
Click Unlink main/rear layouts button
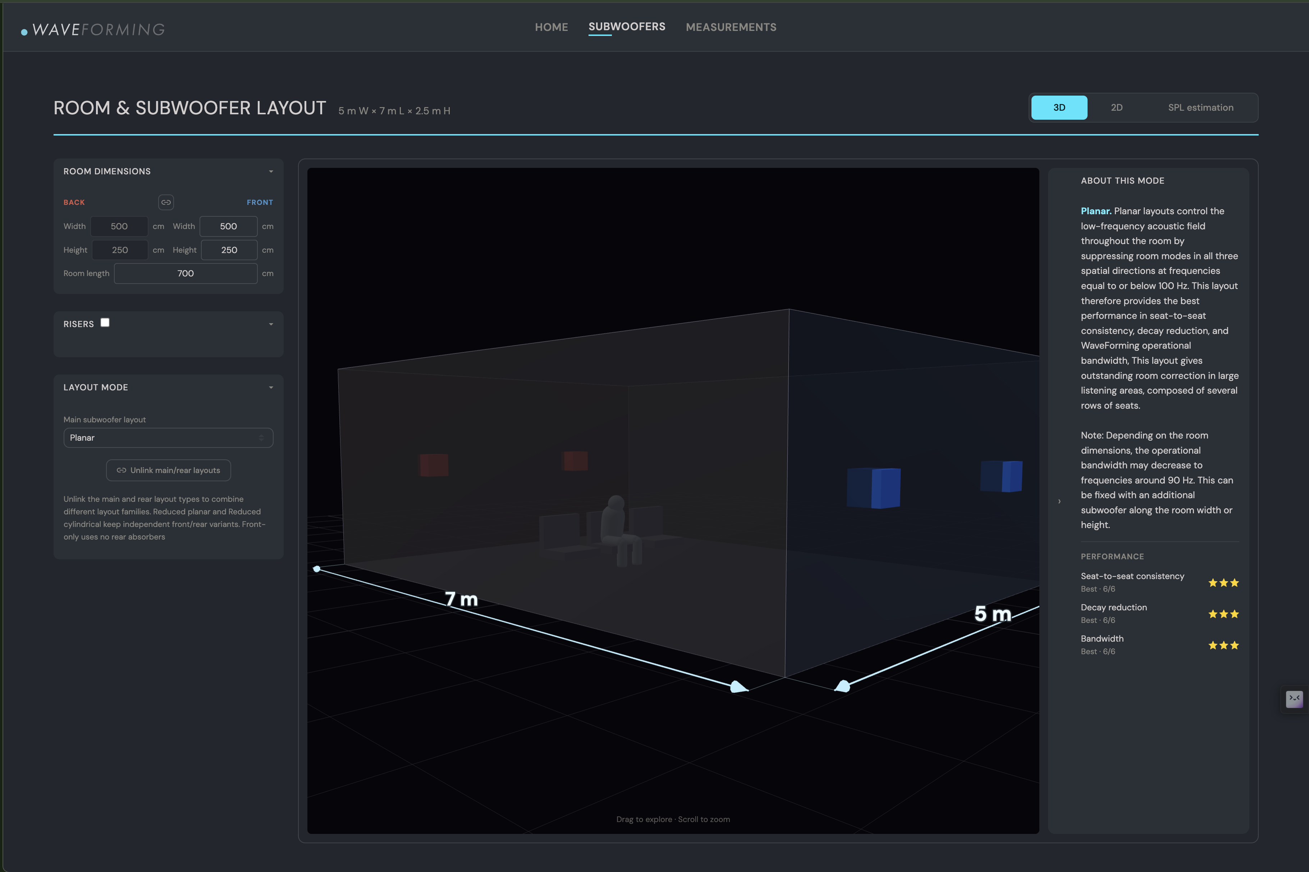(168, 471)
